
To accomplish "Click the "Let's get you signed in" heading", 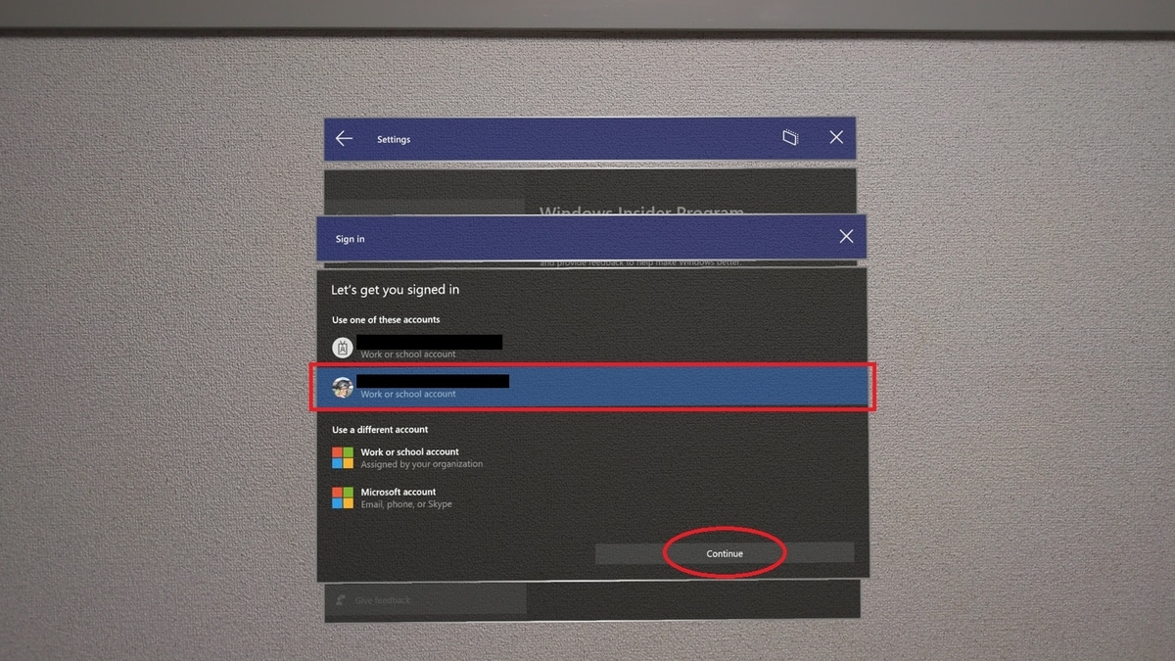I will (x=396, y=290).
